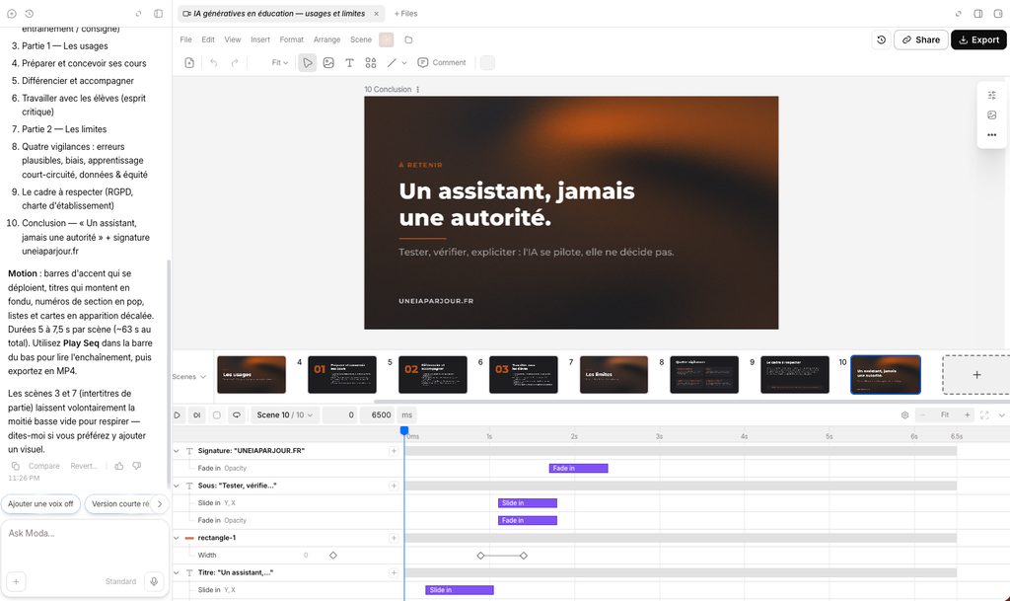Viewport: 1010px width, 601px height.
Task: Open timeline settings gear icon
Action: tap(905, 414)
